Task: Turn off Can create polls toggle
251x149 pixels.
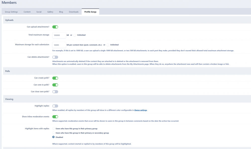Action: tap(55, 78)
